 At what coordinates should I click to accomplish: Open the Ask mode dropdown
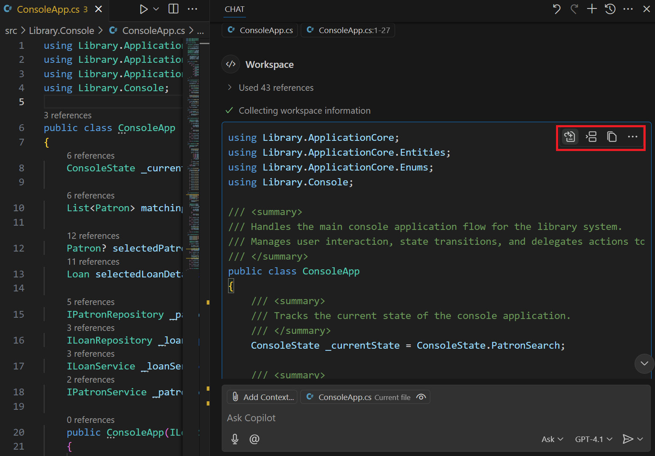point(551,439)
